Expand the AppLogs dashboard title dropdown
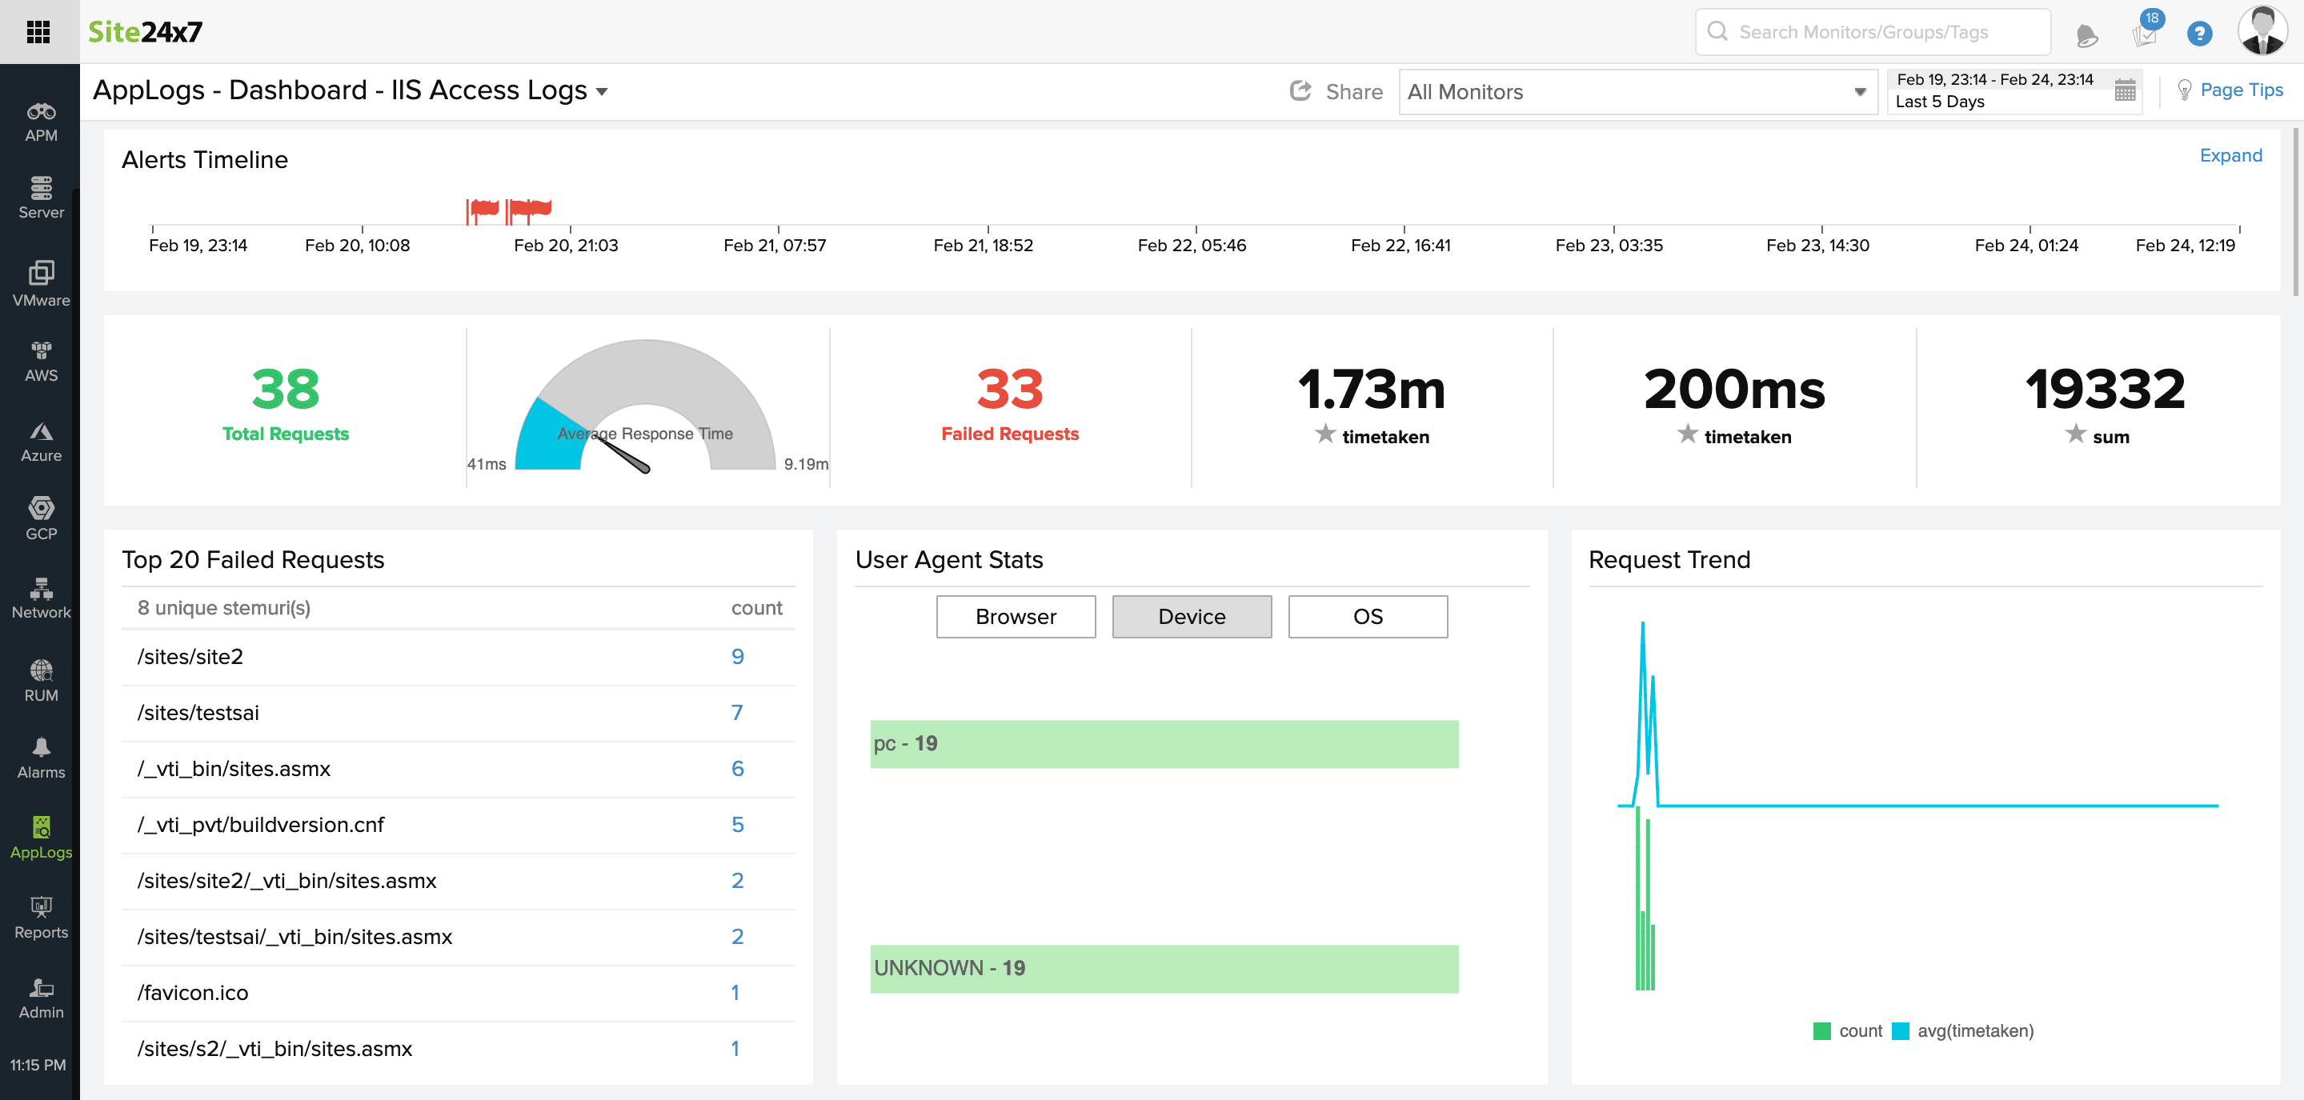The width and height of the screenshot is (2304, 1100). pyautogui.click(x=603, y=90)
